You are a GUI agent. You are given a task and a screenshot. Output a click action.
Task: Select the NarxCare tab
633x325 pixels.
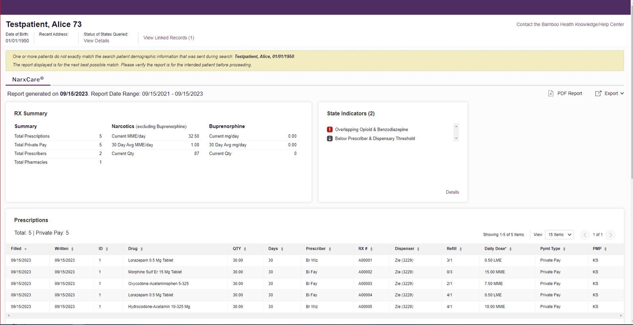(28, 79)
